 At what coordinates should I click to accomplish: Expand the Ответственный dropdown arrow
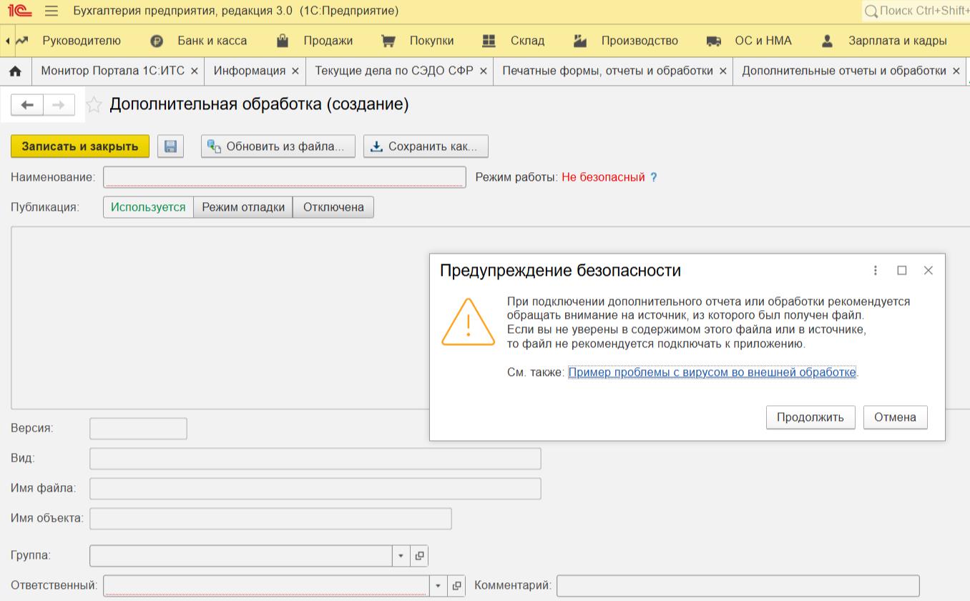[x=439, y=586]
